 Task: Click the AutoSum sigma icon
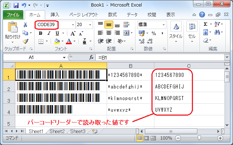(x=205, y=24)
